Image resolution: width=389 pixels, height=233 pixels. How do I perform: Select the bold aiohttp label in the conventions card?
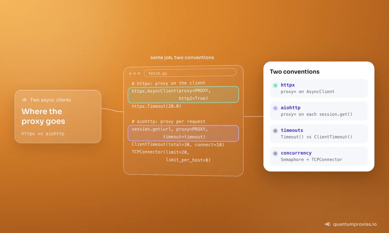tap(290, 108)
